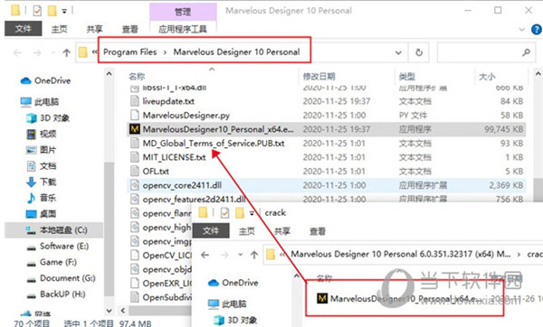This screenshot has height=327, width=543.
Task: Open the address bar history dropdown
Action: point(398,52)
